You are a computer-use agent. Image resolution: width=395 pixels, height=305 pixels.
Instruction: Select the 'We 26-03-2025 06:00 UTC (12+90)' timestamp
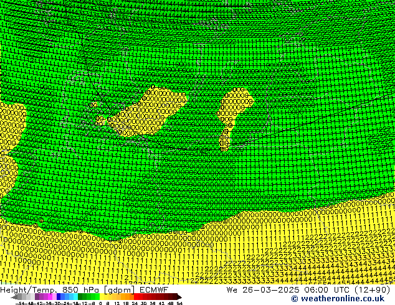(308, 290)
